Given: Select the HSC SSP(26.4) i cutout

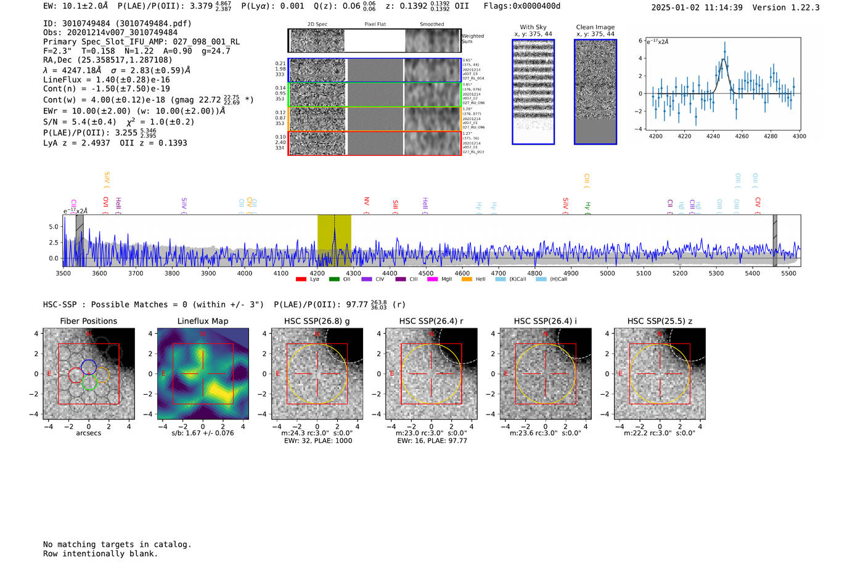Looking at the screenshot, I should pyautogui.click(x=546, y=374).
